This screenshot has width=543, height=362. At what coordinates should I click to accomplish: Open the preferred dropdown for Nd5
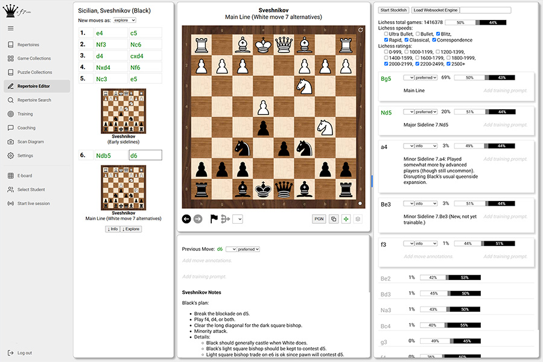(x=426, y=112)
